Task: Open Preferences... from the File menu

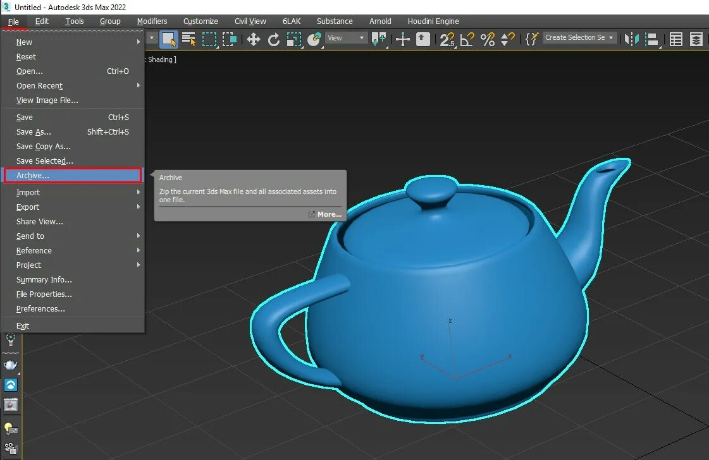Action: tap(73, 308)
